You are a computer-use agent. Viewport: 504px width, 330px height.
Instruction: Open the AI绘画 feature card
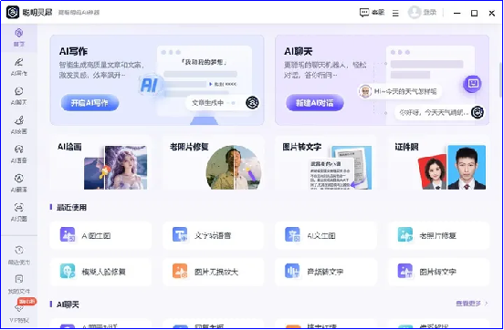[101, 162]
